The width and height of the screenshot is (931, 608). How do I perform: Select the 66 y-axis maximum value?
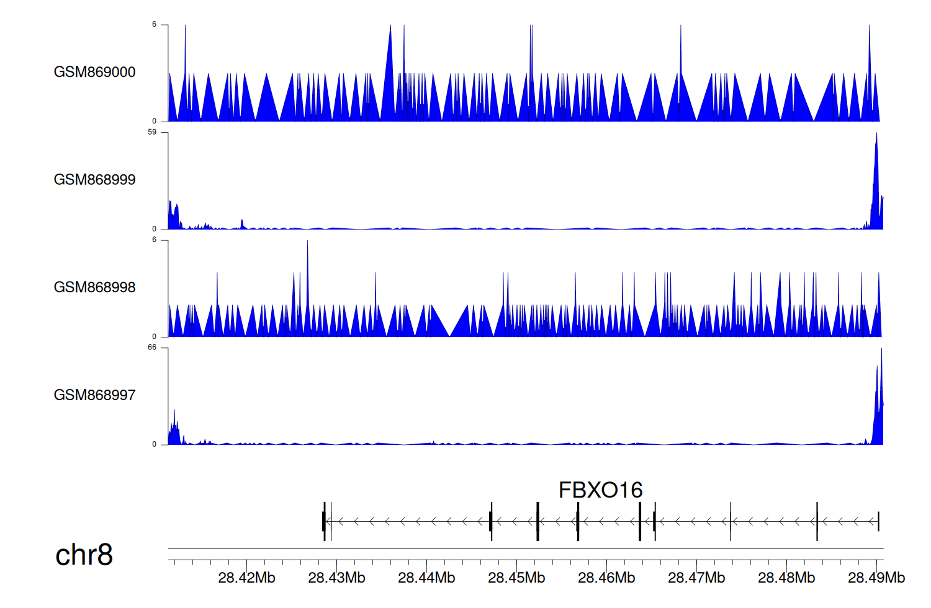(x=152, y=347)
